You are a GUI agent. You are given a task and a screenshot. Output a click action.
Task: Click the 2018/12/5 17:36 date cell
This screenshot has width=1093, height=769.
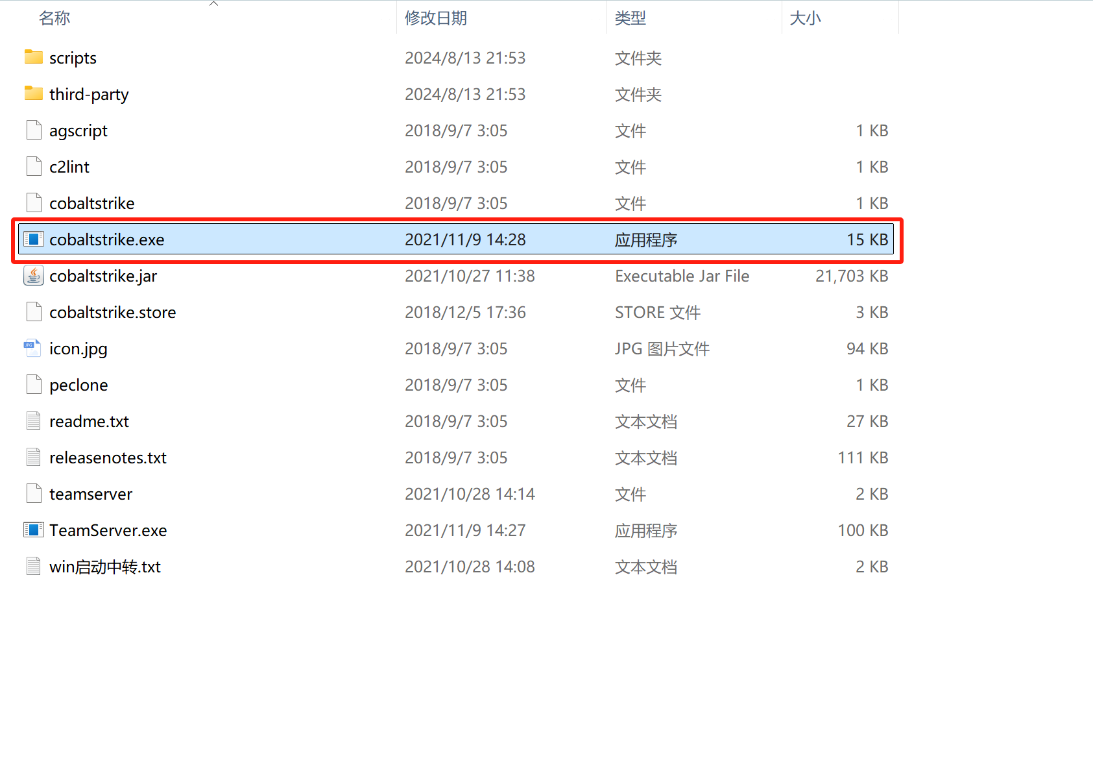(x=466, y=312)
